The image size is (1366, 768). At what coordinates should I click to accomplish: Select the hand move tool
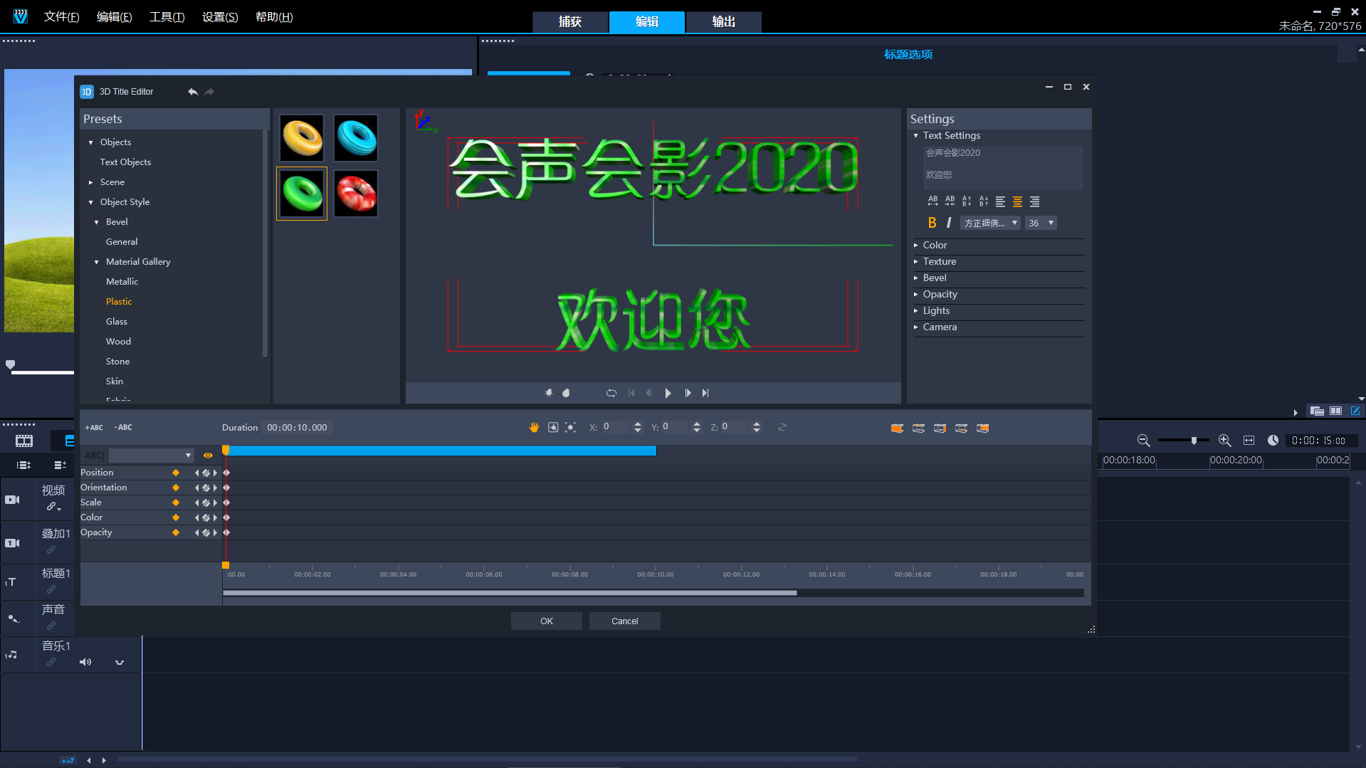(x=534, y=427)
